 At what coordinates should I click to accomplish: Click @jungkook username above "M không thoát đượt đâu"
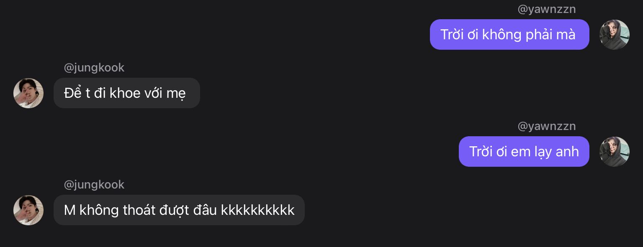pos(94,185)
